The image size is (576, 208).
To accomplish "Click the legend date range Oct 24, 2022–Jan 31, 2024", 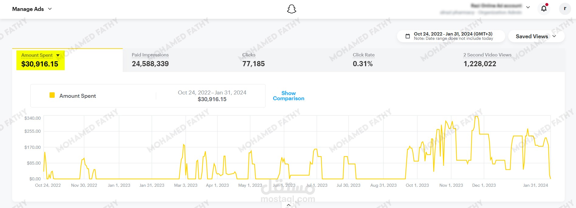I will 212,93.
